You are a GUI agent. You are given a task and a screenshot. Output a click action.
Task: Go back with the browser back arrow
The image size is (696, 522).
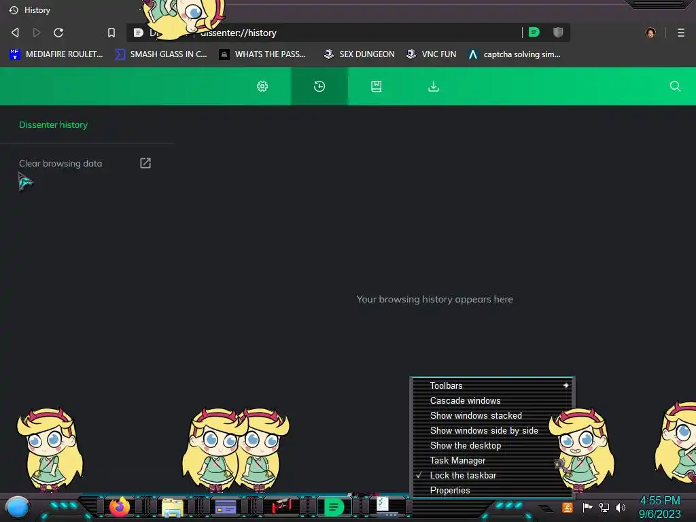point(15,33)
